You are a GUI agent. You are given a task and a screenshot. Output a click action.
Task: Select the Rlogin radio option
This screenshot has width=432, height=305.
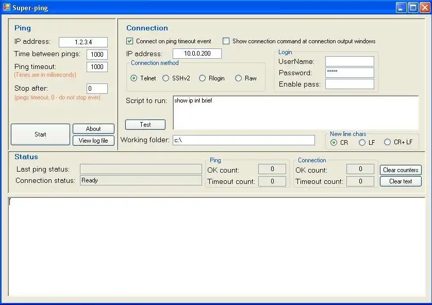pyautogui.click(x=202, y=78)
